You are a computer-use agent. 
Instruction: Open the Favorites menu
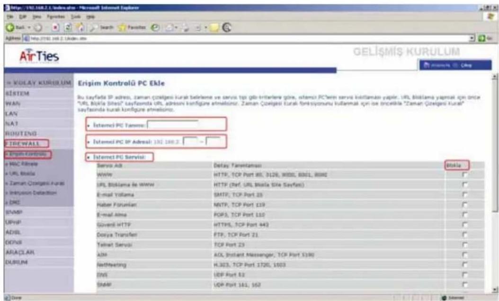point(56,17)
